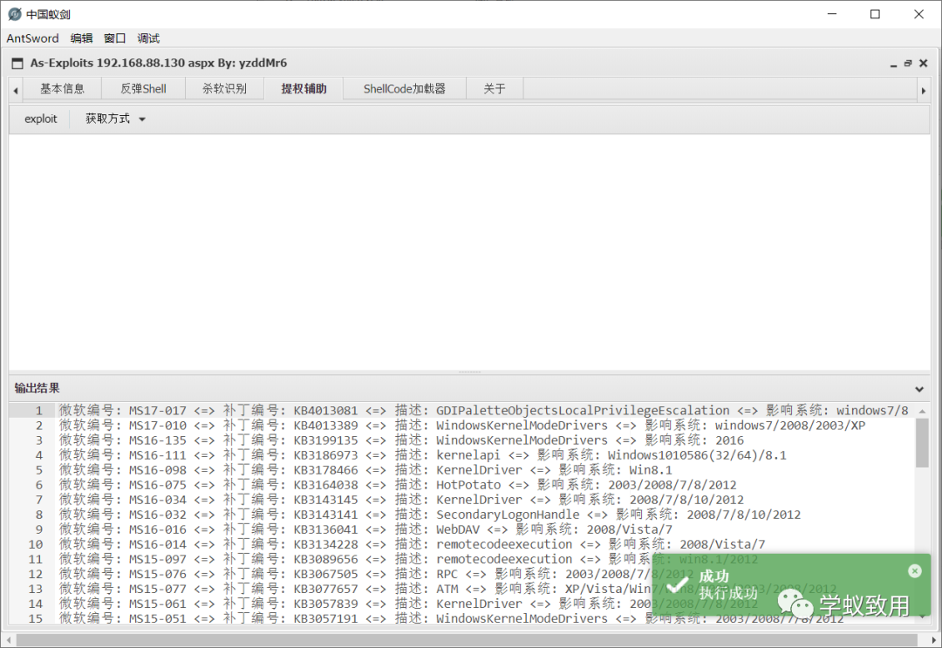Select output line MS15-097
Image resolution: width=942 pixels, height=648 pixels.
click(x=408, y=559)
